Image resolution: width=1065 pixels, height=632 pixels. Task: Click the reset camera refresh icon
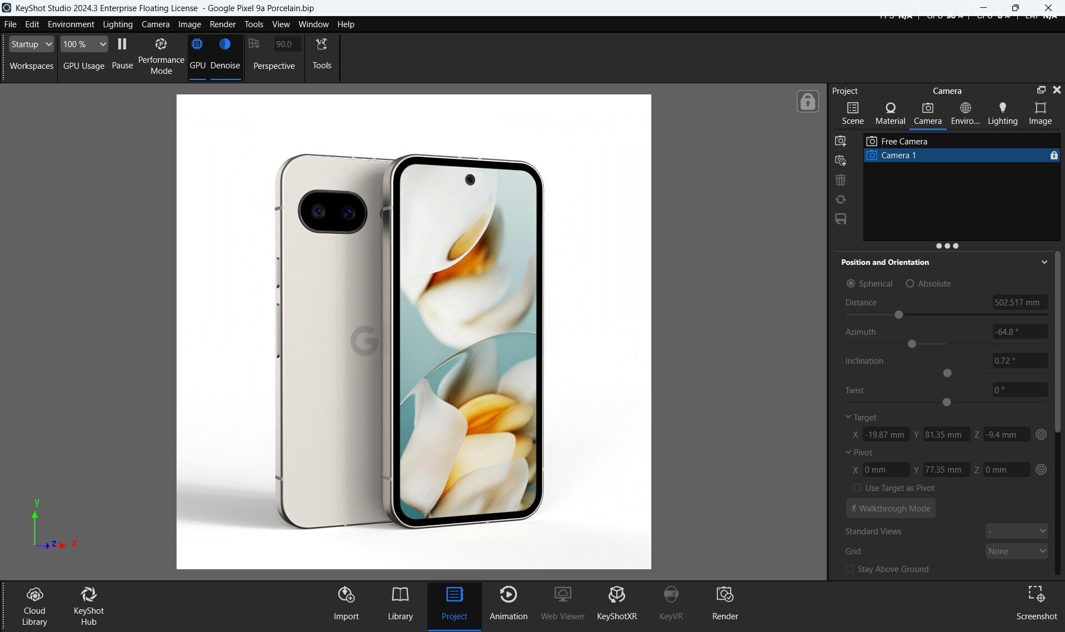point(841,199)
